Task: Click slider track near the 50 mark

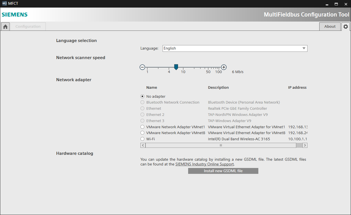Action: click(x=208, y=67)
